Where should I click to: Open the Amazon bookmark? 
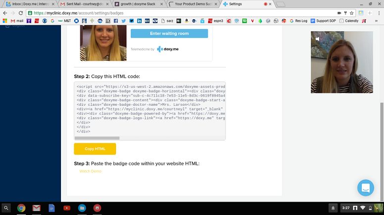click(x=187, y=21)
